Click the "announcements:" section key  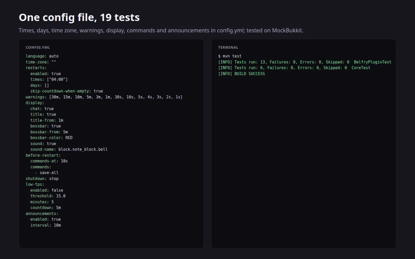point(42,213)
